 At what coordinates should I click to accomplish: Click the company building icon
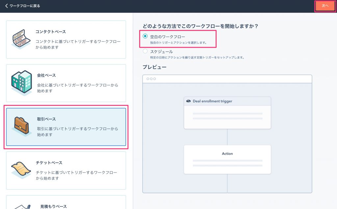tap(21, 83)
